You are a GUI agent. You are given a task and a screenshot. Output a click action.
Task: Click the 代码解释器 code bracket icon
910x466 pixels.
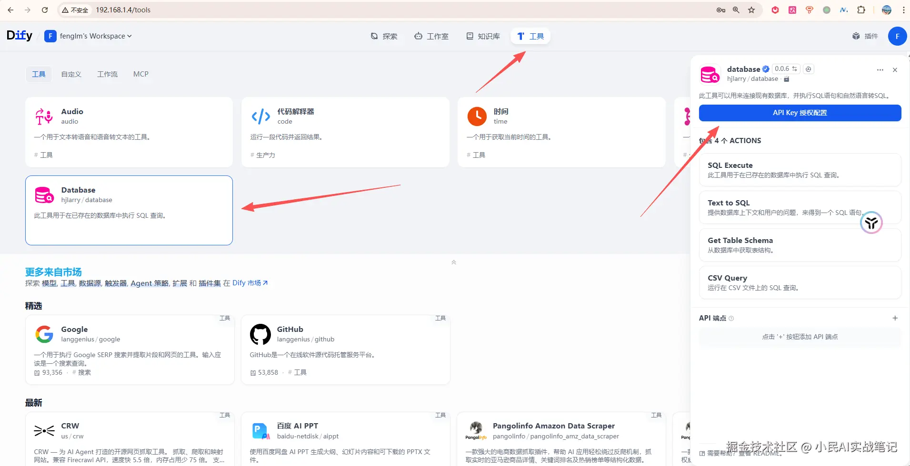click(260, 116)
